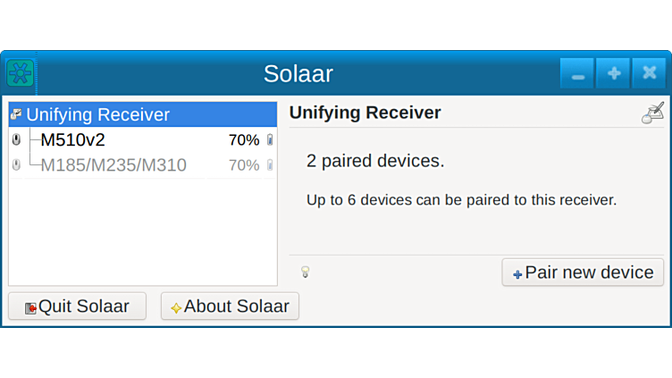Click the Solaar app icon in title bar
This screenshot has width=672, height=378.
click(x=20, y=73)
